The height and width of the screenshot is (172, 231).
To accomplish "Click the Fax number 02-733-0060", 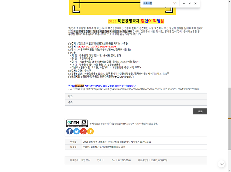I will 124,160.
